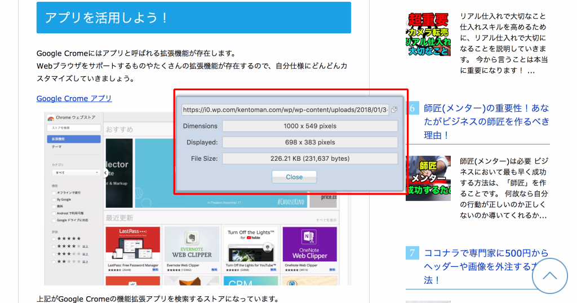Check the オフラインで実行 checkbox
Image resolution: width=577 pixels, height=303 pixels.
coord(54,193)
